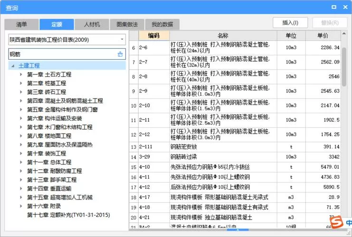Expand 第二章 桩基工程
The height and width of the screenshot is (237, 352).
[21, 83]
